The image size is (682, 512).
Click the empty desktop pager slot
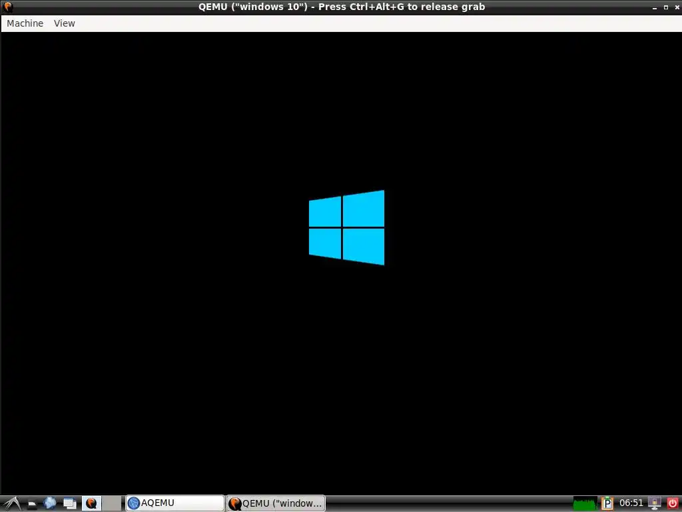(112, 503)
